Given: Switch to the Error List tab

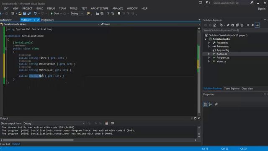Looking at the screenshot, I should click(5, 144).
